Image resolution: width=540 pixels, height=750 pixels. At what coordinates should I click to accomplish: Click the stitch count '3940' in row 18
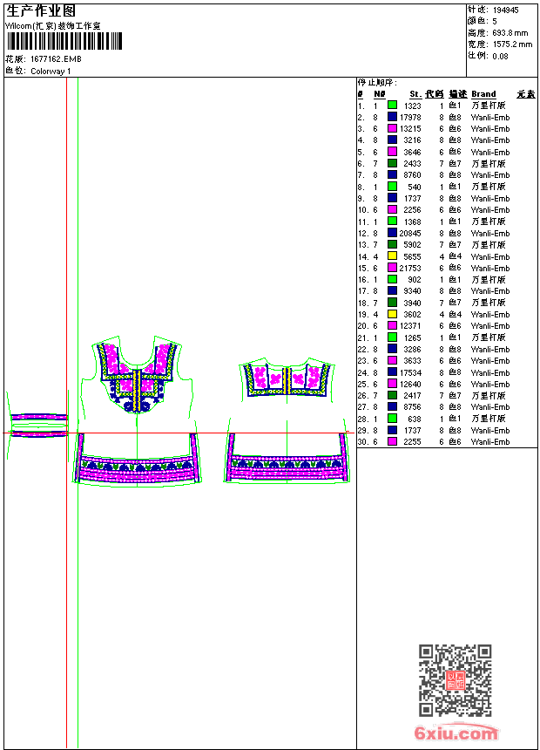(412, 303)
